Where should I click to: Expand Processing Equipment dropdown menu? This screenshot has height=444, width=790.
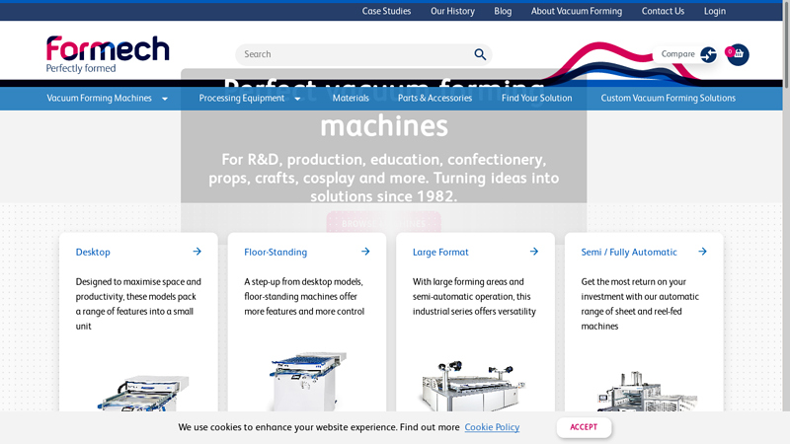click(297, 99)
